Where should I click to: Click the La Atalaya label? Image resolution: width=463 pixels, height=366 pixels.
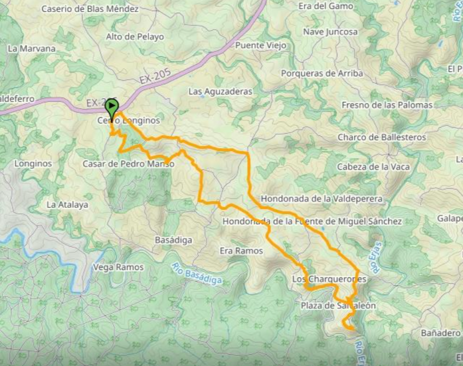[x=67, y=205]
